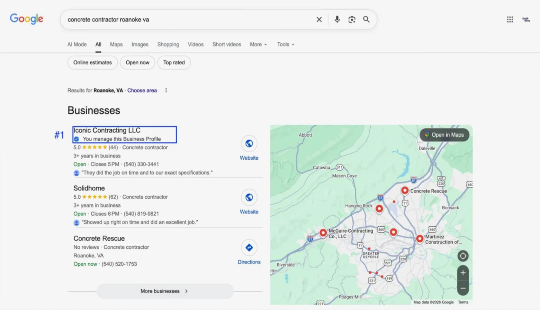Open the Google apps grid icon
Image resolution: width=540 pixels, height=310 pixels.
(510, 20)
